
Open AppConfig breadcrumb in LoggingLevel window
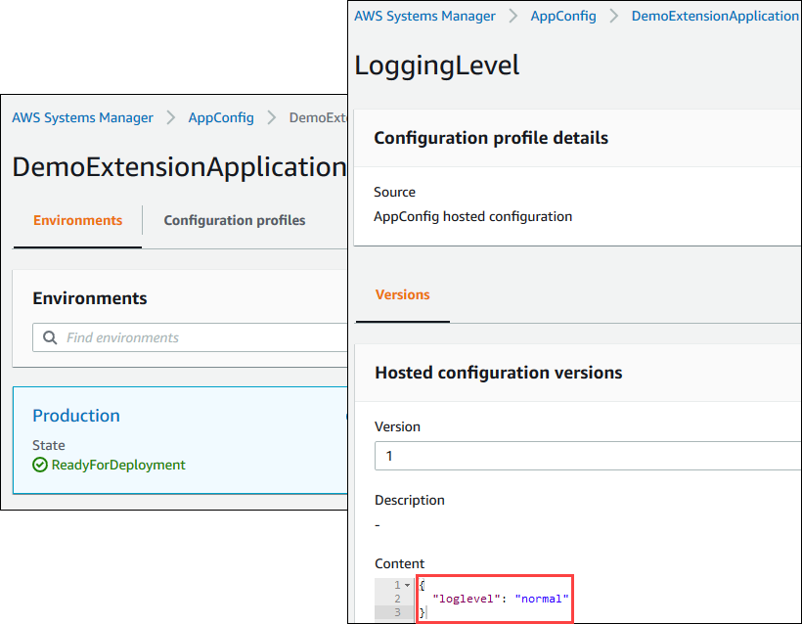(563, 16)
